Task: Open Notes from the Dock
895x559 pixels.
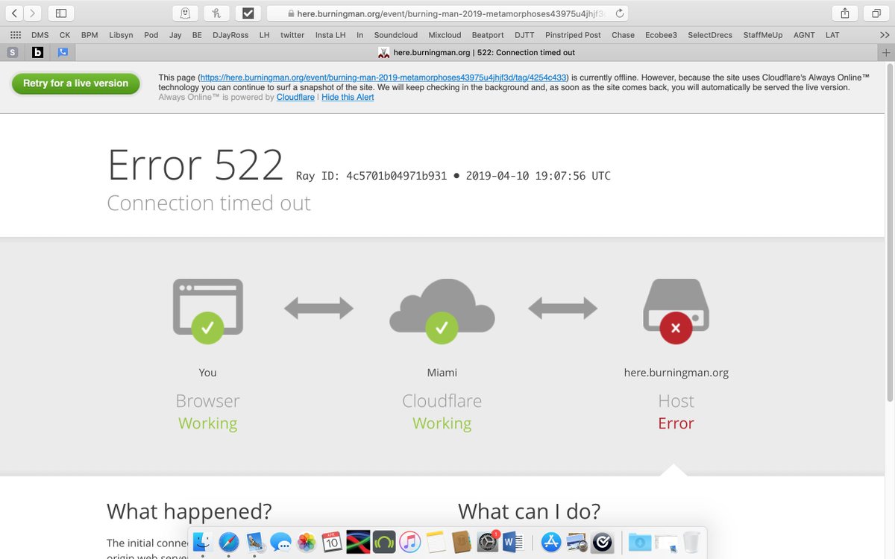Action: point(436,541)
